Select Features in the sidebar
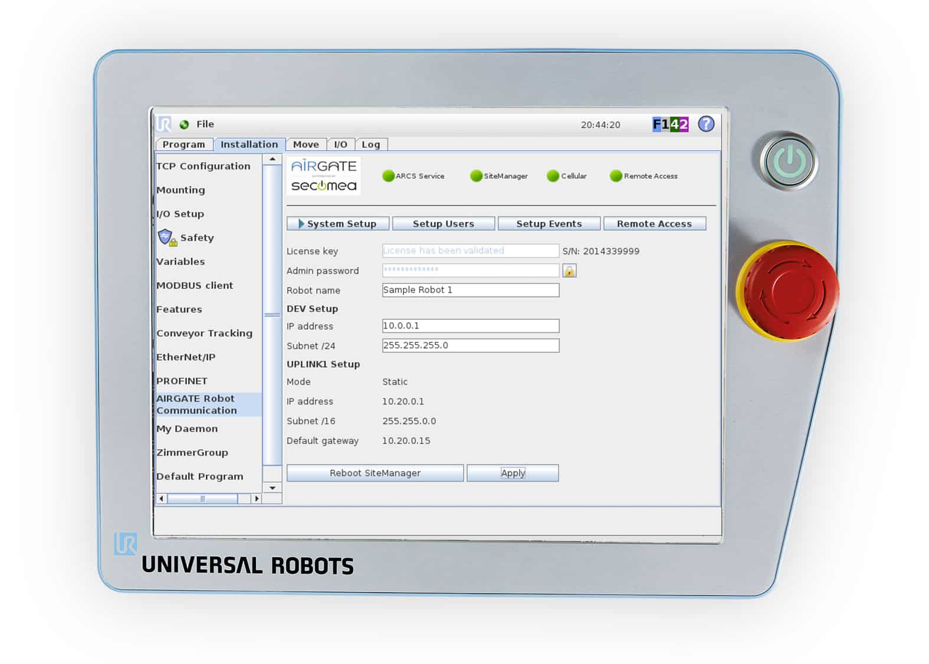 [x=179, y=309]
